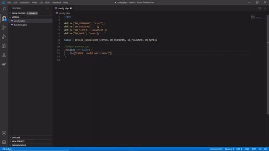Click the define 'DB_USERNAME' line
Viewport: 269px width, 151px height.
(x=84, y=23)
